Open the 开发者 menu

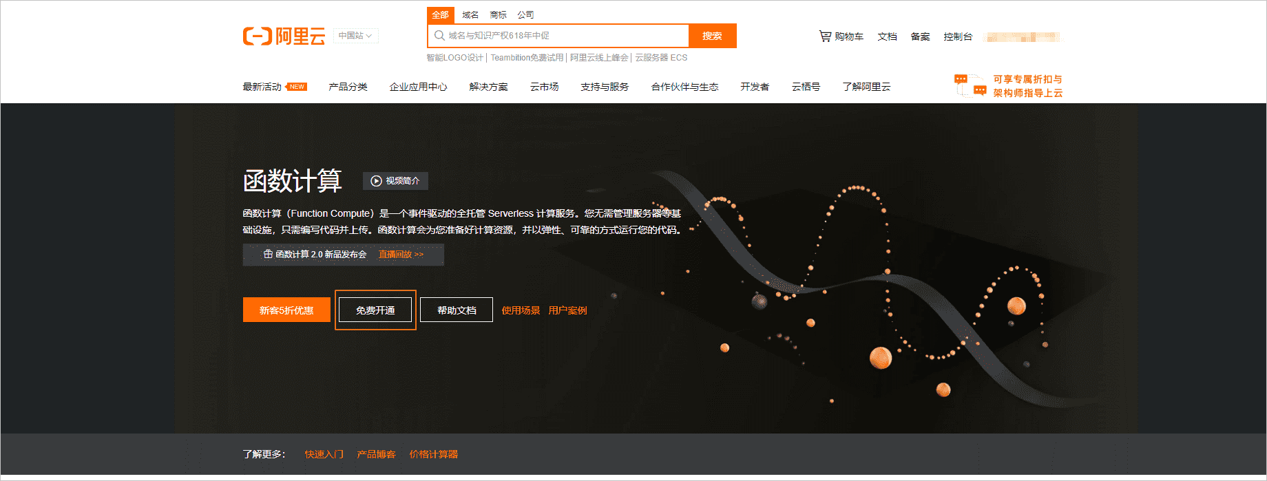[755, 87]
